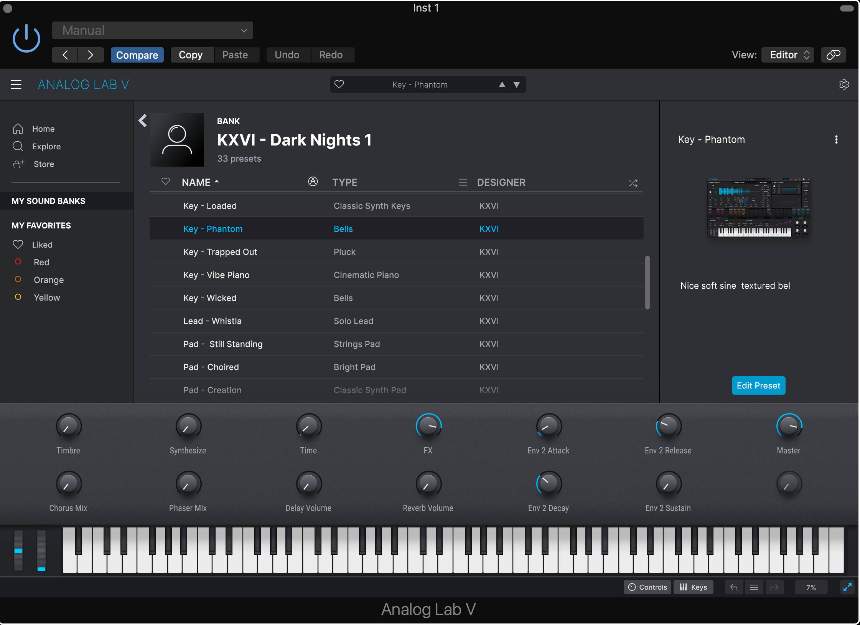Click the pitch bend wheel strip
This screenshot has width=860, height=625.
[18, 551]
